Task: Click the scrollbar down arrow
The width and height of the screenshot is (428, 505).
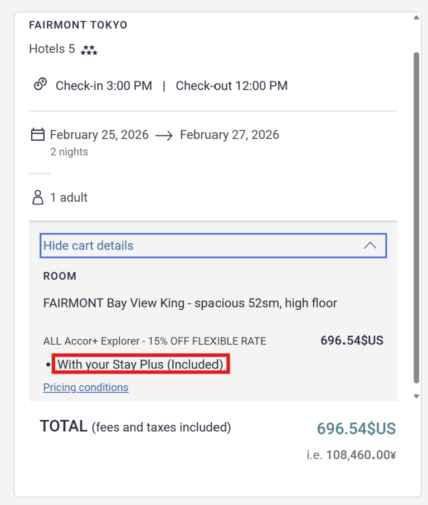Action: click(x=416, y=396)
